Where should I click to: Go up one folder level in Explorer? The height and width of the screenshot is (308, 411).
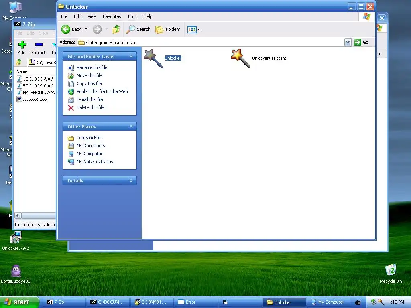pyautogui.click(x=116, y=29)
